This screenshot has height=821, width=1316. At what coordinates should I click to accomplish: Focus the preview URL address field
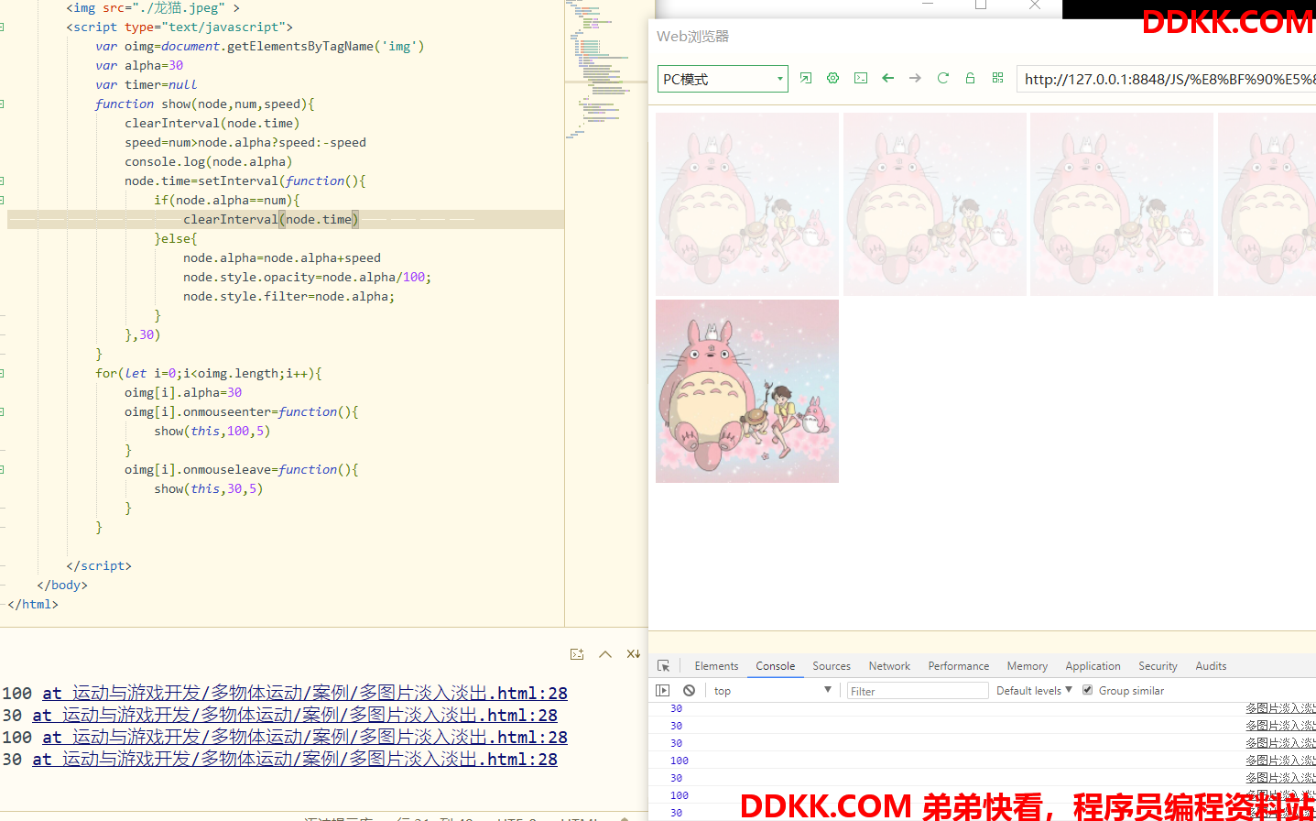(1167, 79)
